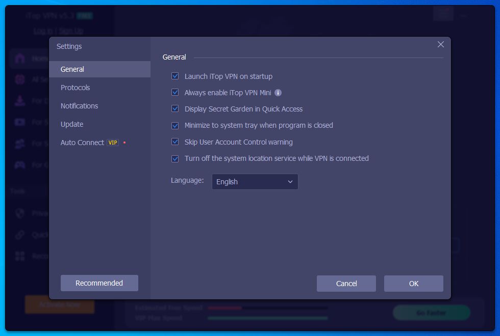Disable Minimize to system tray when closed
The height and width of the screenshot is (336, 500).
coord(174,125)
